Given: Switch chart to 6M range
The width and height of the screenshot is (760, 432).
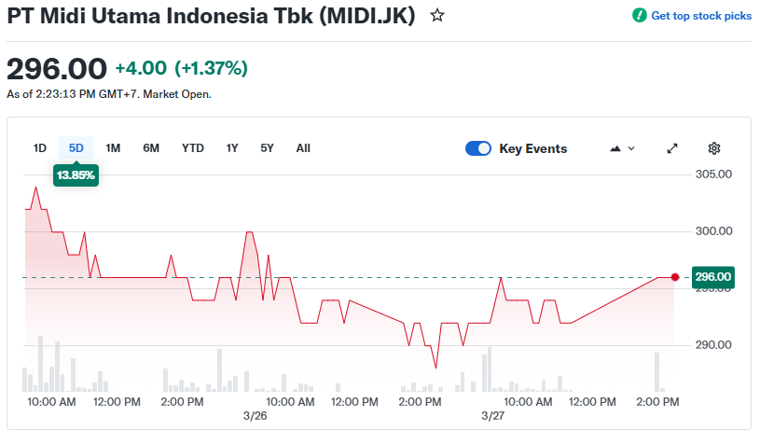Looking at the screenshot, I should coord(151,148).
